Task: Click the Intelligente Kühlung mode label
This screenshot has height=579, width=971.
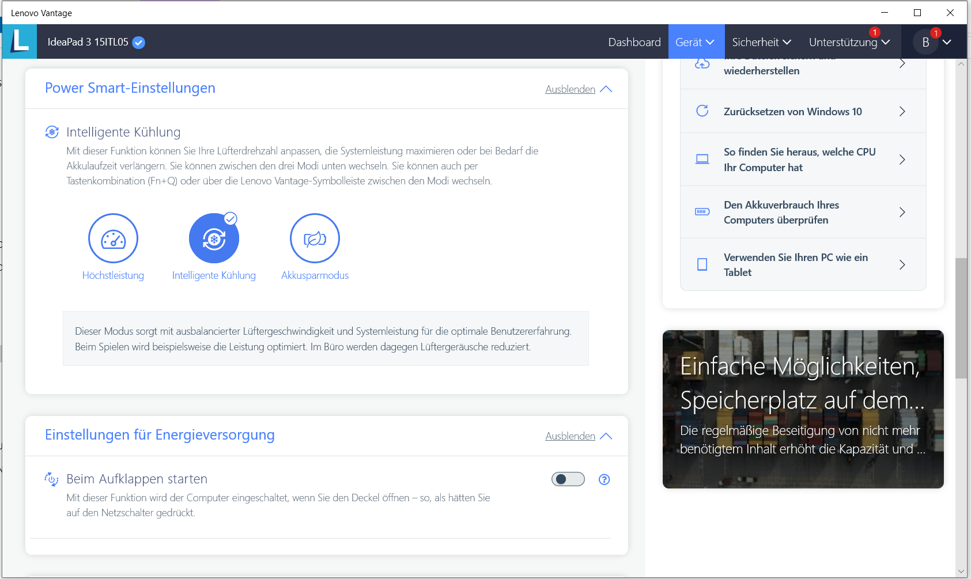Action: (214, 275)
